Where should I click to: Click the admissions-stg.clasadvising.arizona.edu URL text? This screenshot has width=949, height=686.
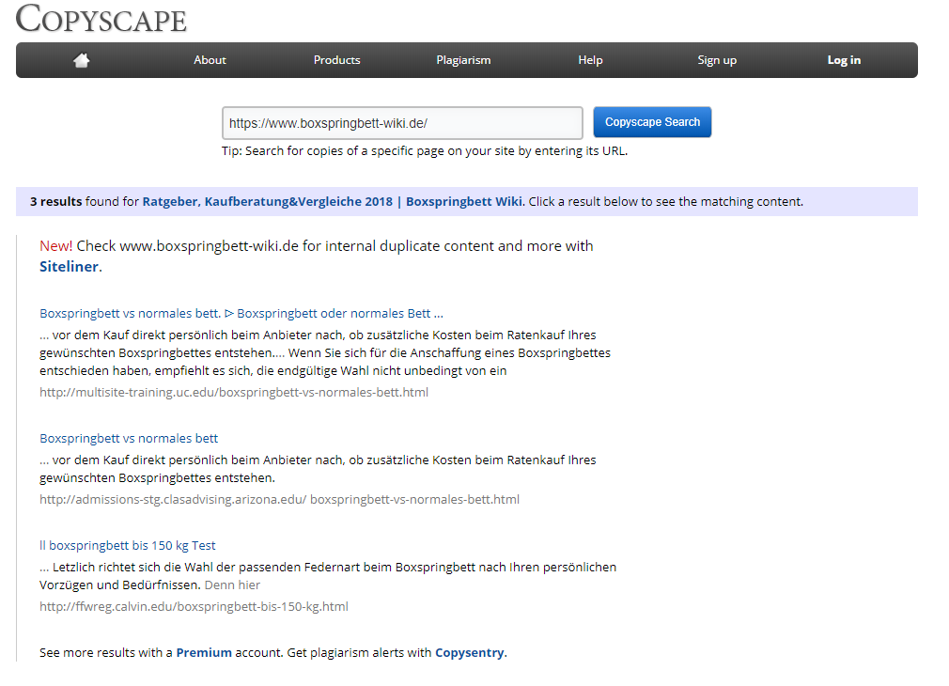pos(279,500)
